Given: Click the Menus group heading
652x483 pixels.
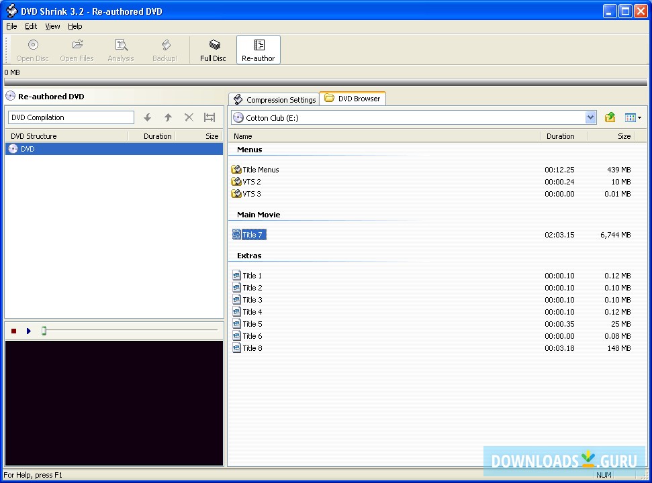Looking at the screenshot, I should (250, 150).
